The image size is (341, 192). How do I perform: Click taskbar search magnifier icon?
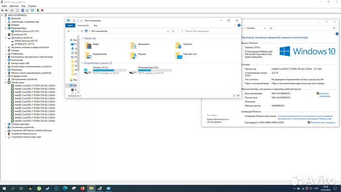coord(13,188)
